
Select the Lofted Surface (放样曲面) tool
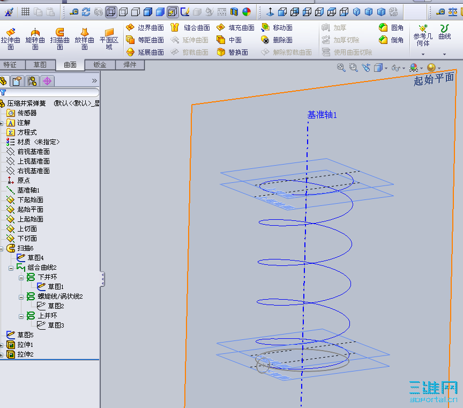coord(85,39)
